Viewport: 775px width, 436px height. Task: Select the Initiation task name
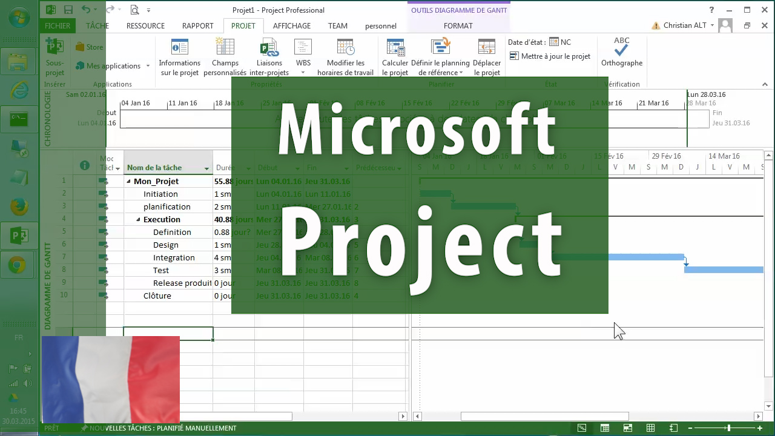tap(160, 194)
